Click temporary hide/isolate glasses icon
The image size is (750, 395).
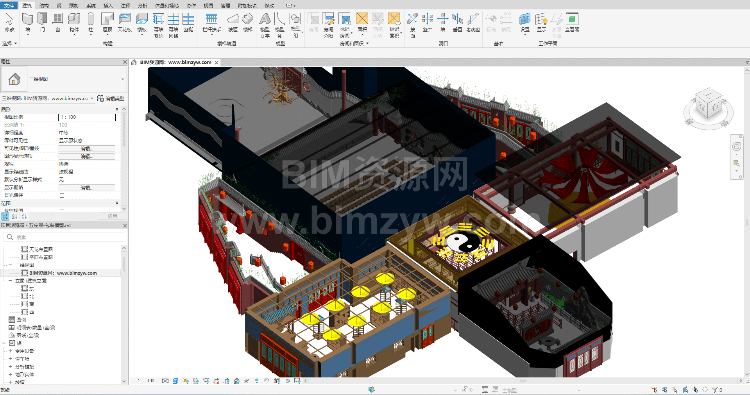[x=247, y=381]
